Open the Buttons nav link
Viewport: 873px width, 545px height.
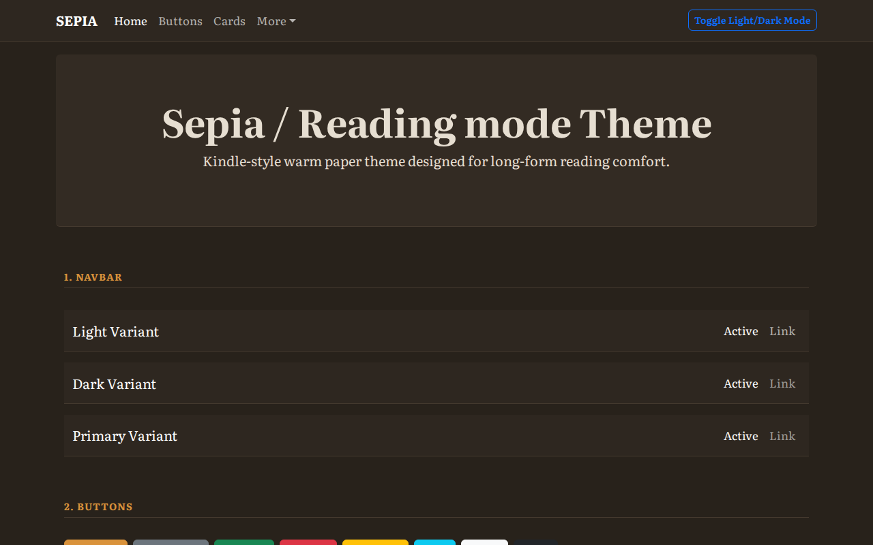click(x=180, y=21)
